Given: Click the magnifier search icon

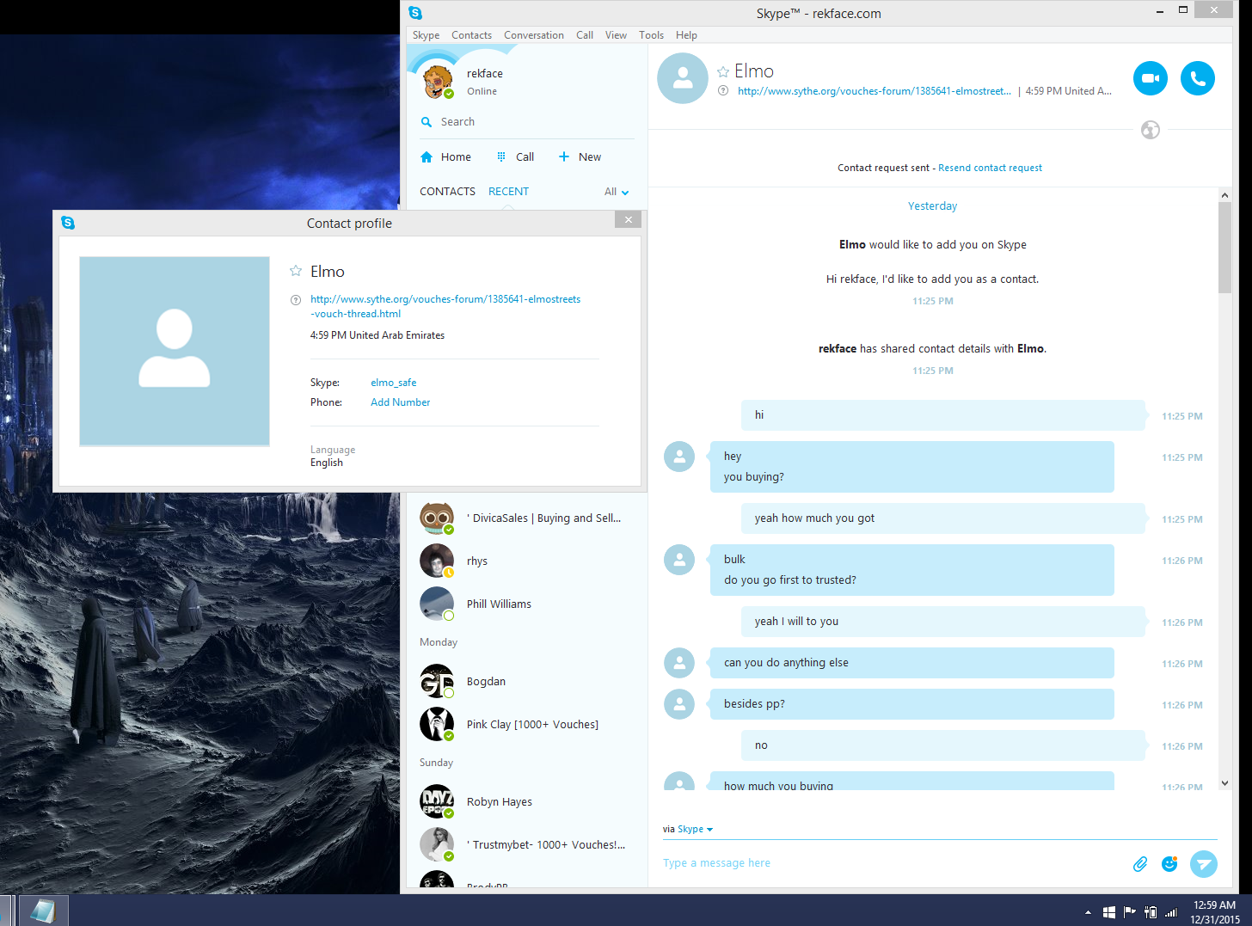Looking at the screenshot, I should (427, 122).
